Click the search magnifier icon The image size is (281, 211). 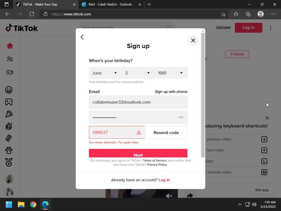168,27
